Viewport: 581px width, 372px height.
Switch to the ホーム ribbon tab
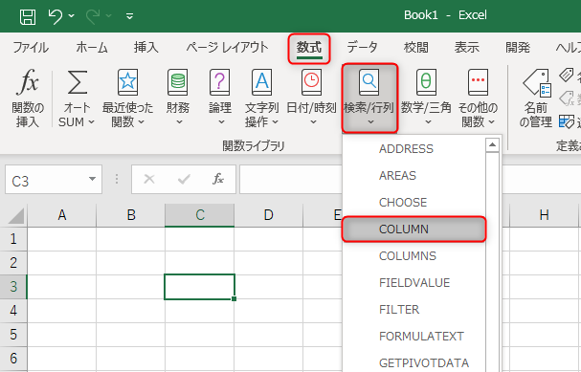pyautogui.click(x=92, y=48)
